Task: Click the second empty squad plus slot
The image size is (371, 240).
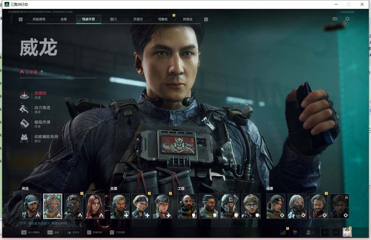Action: pyautogui.click(x=336, y=232)
